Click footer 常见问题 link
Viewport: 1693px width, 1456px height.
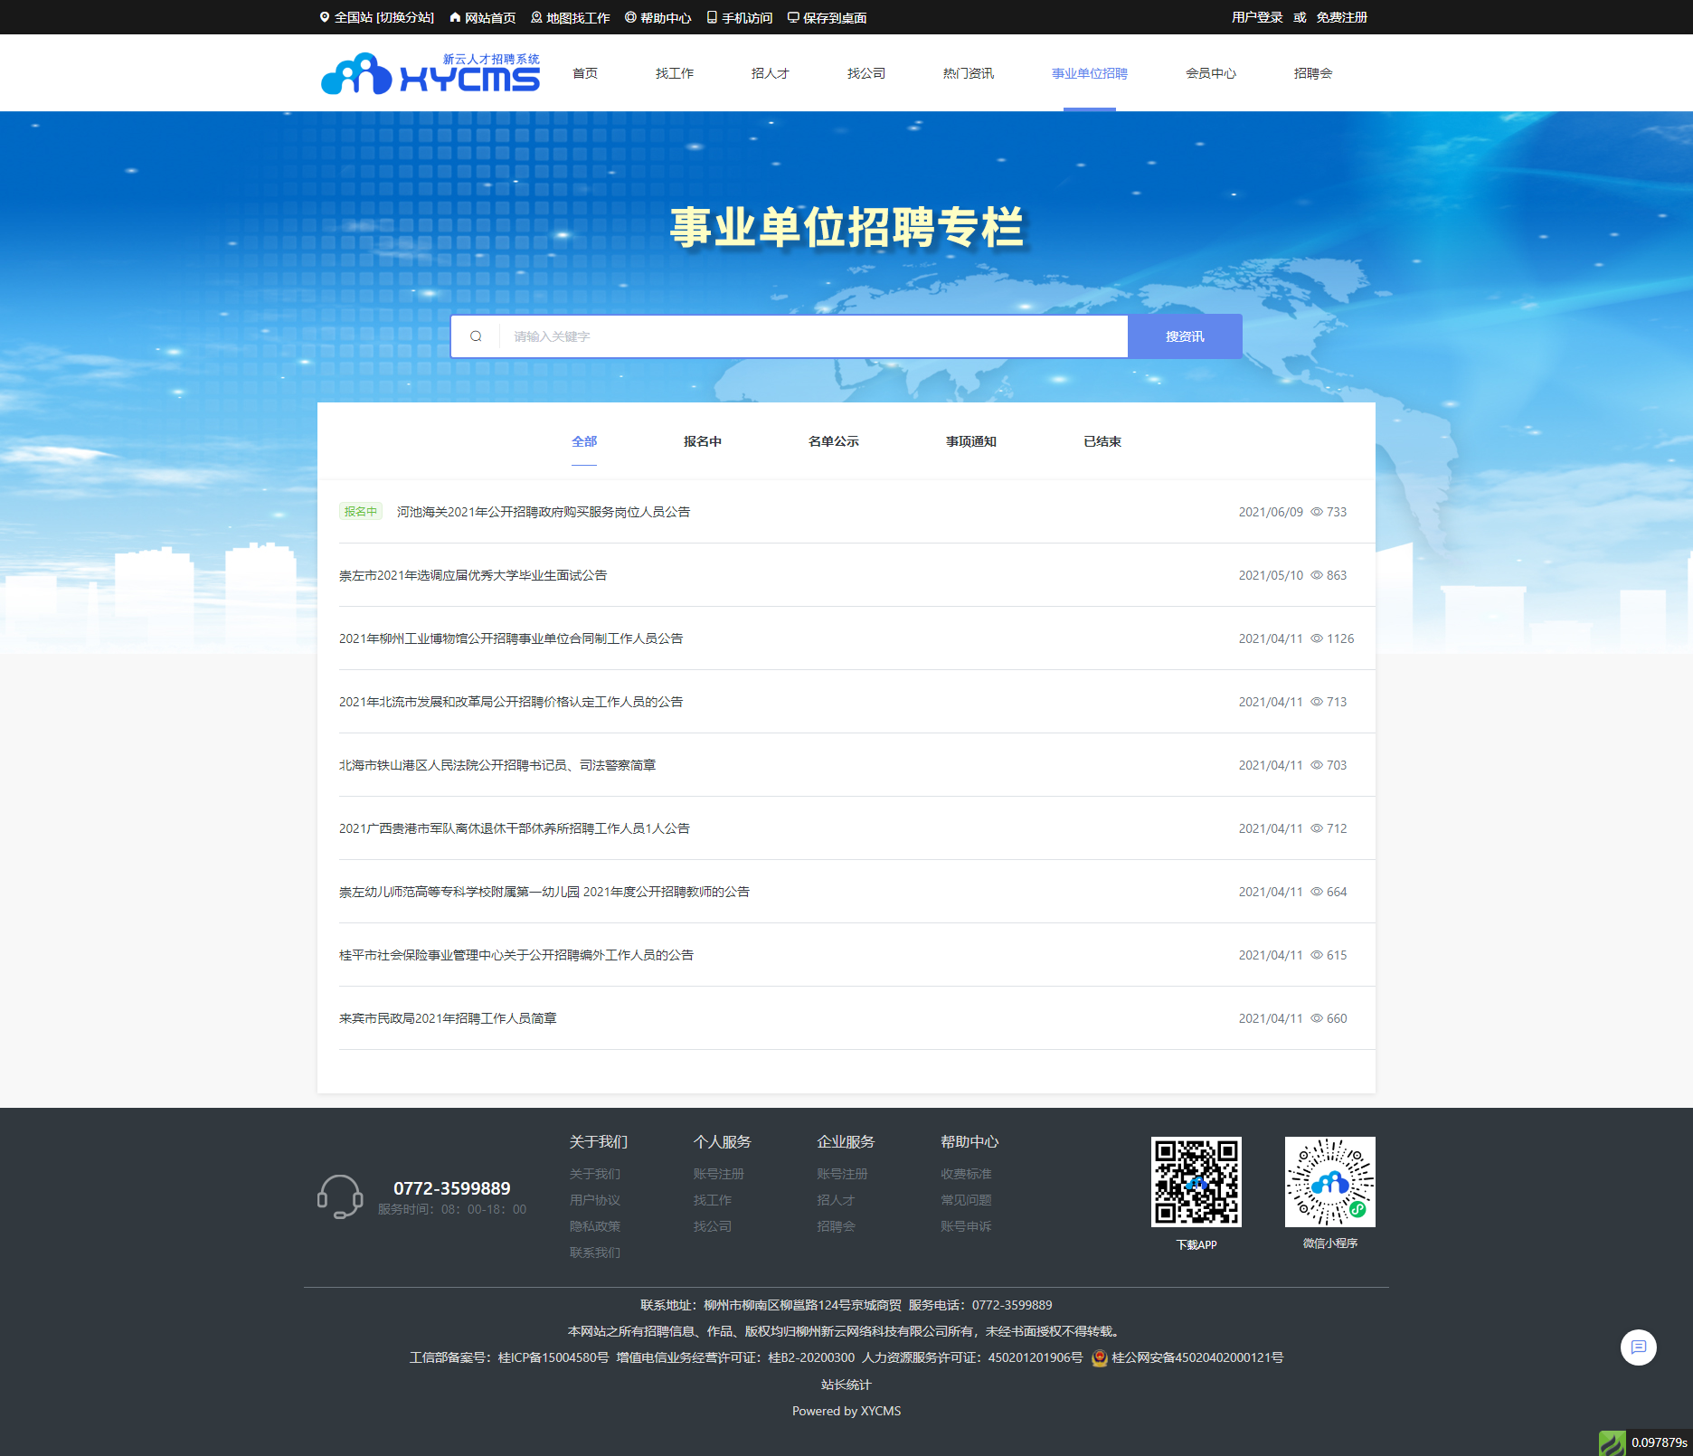pos(966,1200)
